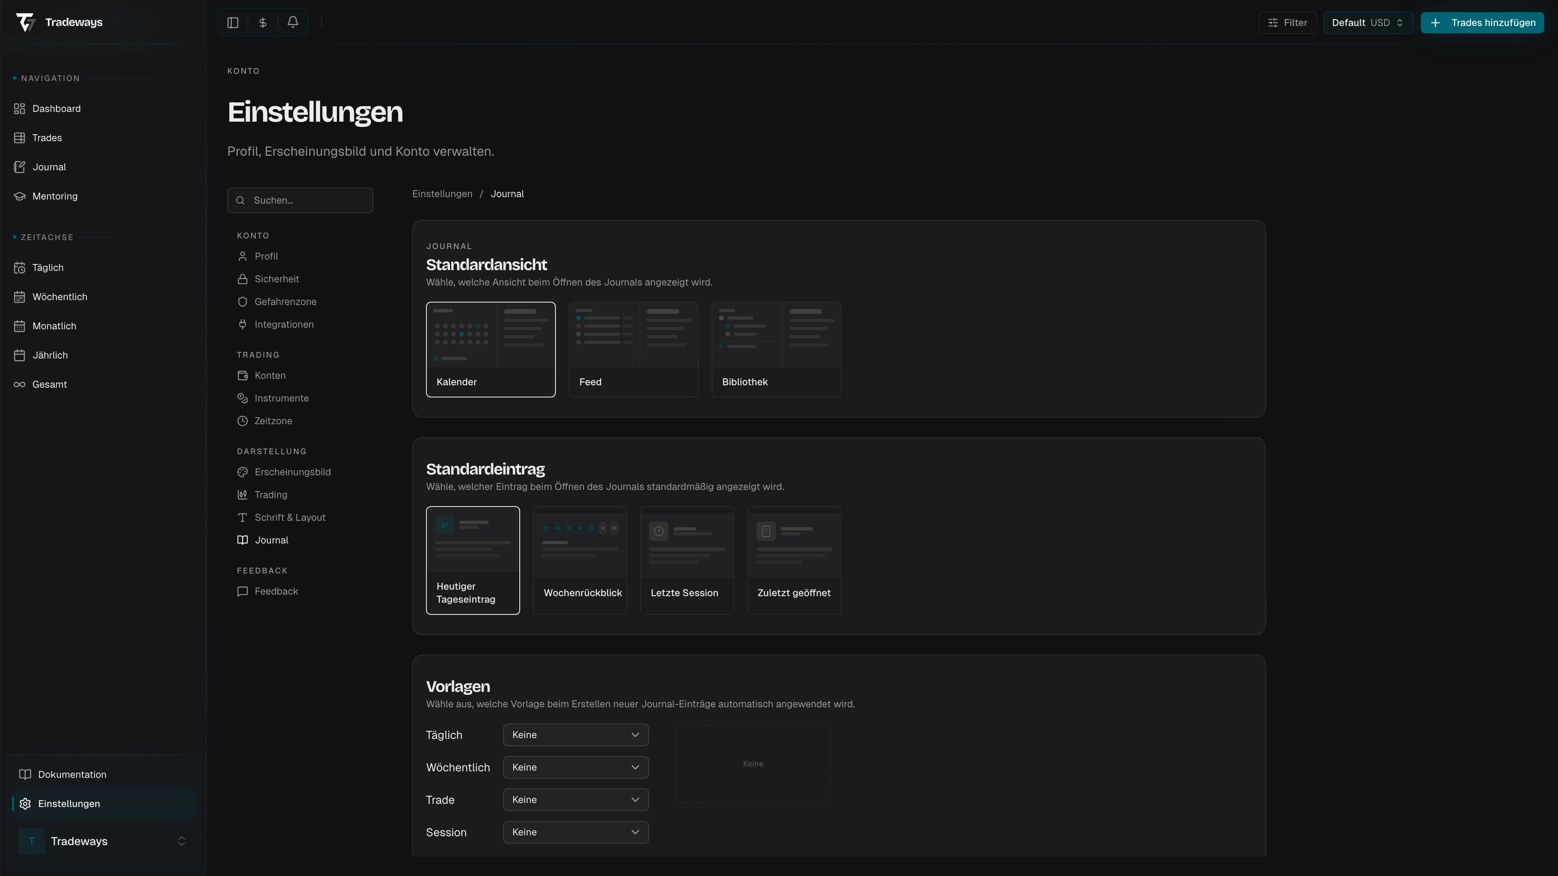This screenshot has width=1558, height=876.
Task: Click the Mentoring graduation cap icon
Action: tap(19, 196)
